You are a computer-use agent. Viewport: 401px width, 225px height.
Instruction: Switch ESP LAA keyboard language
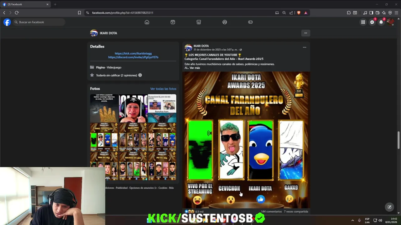point(367,220)
